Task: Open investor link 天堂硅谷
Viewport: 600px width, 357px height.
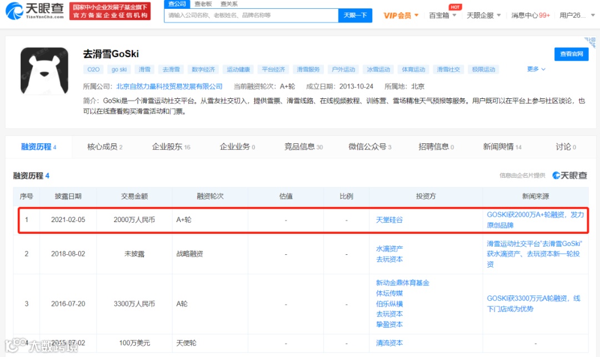Action: (x=389, y=220)
